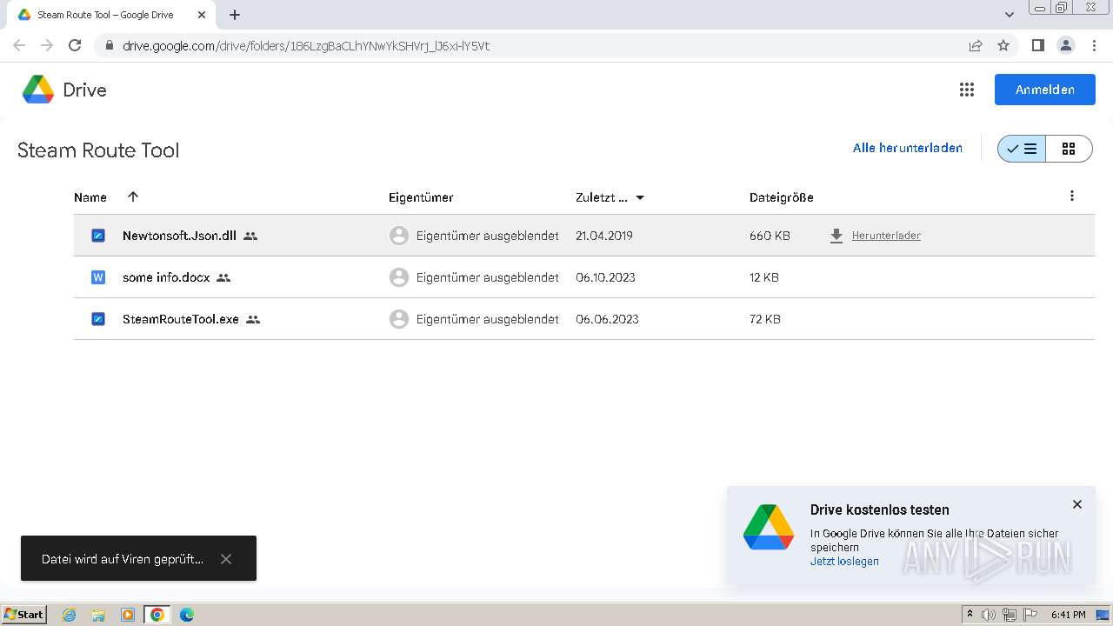
Task: Click owner avatar in some info.docx row
Action: pos(399,277)
